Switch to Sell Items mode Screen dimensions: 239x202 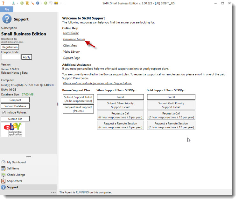(13, 168)
